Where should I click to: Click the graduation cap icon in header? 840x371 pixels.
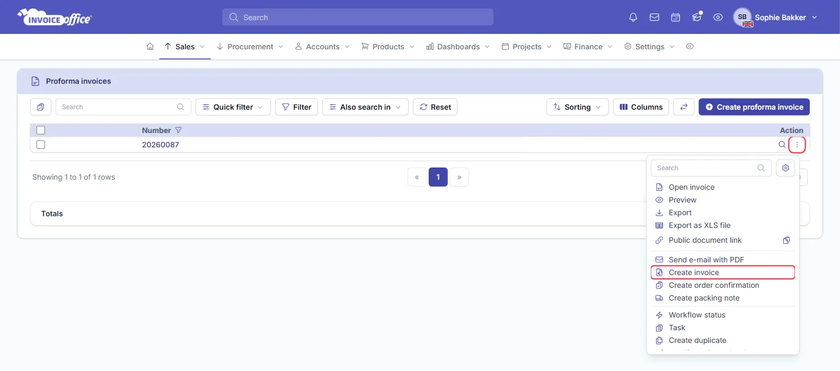tap(697, 17)
